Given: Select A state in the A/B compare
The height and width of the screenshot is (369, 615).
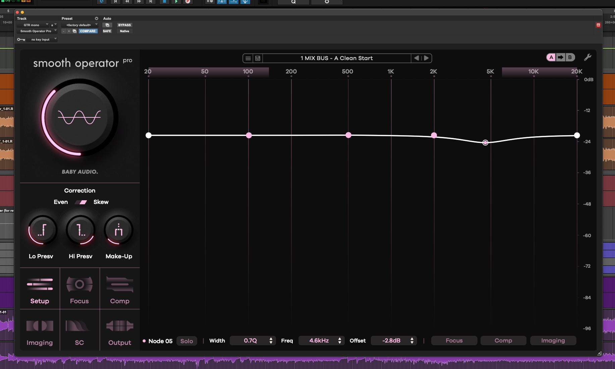Looking at the screenshot, I should [551, 57].
